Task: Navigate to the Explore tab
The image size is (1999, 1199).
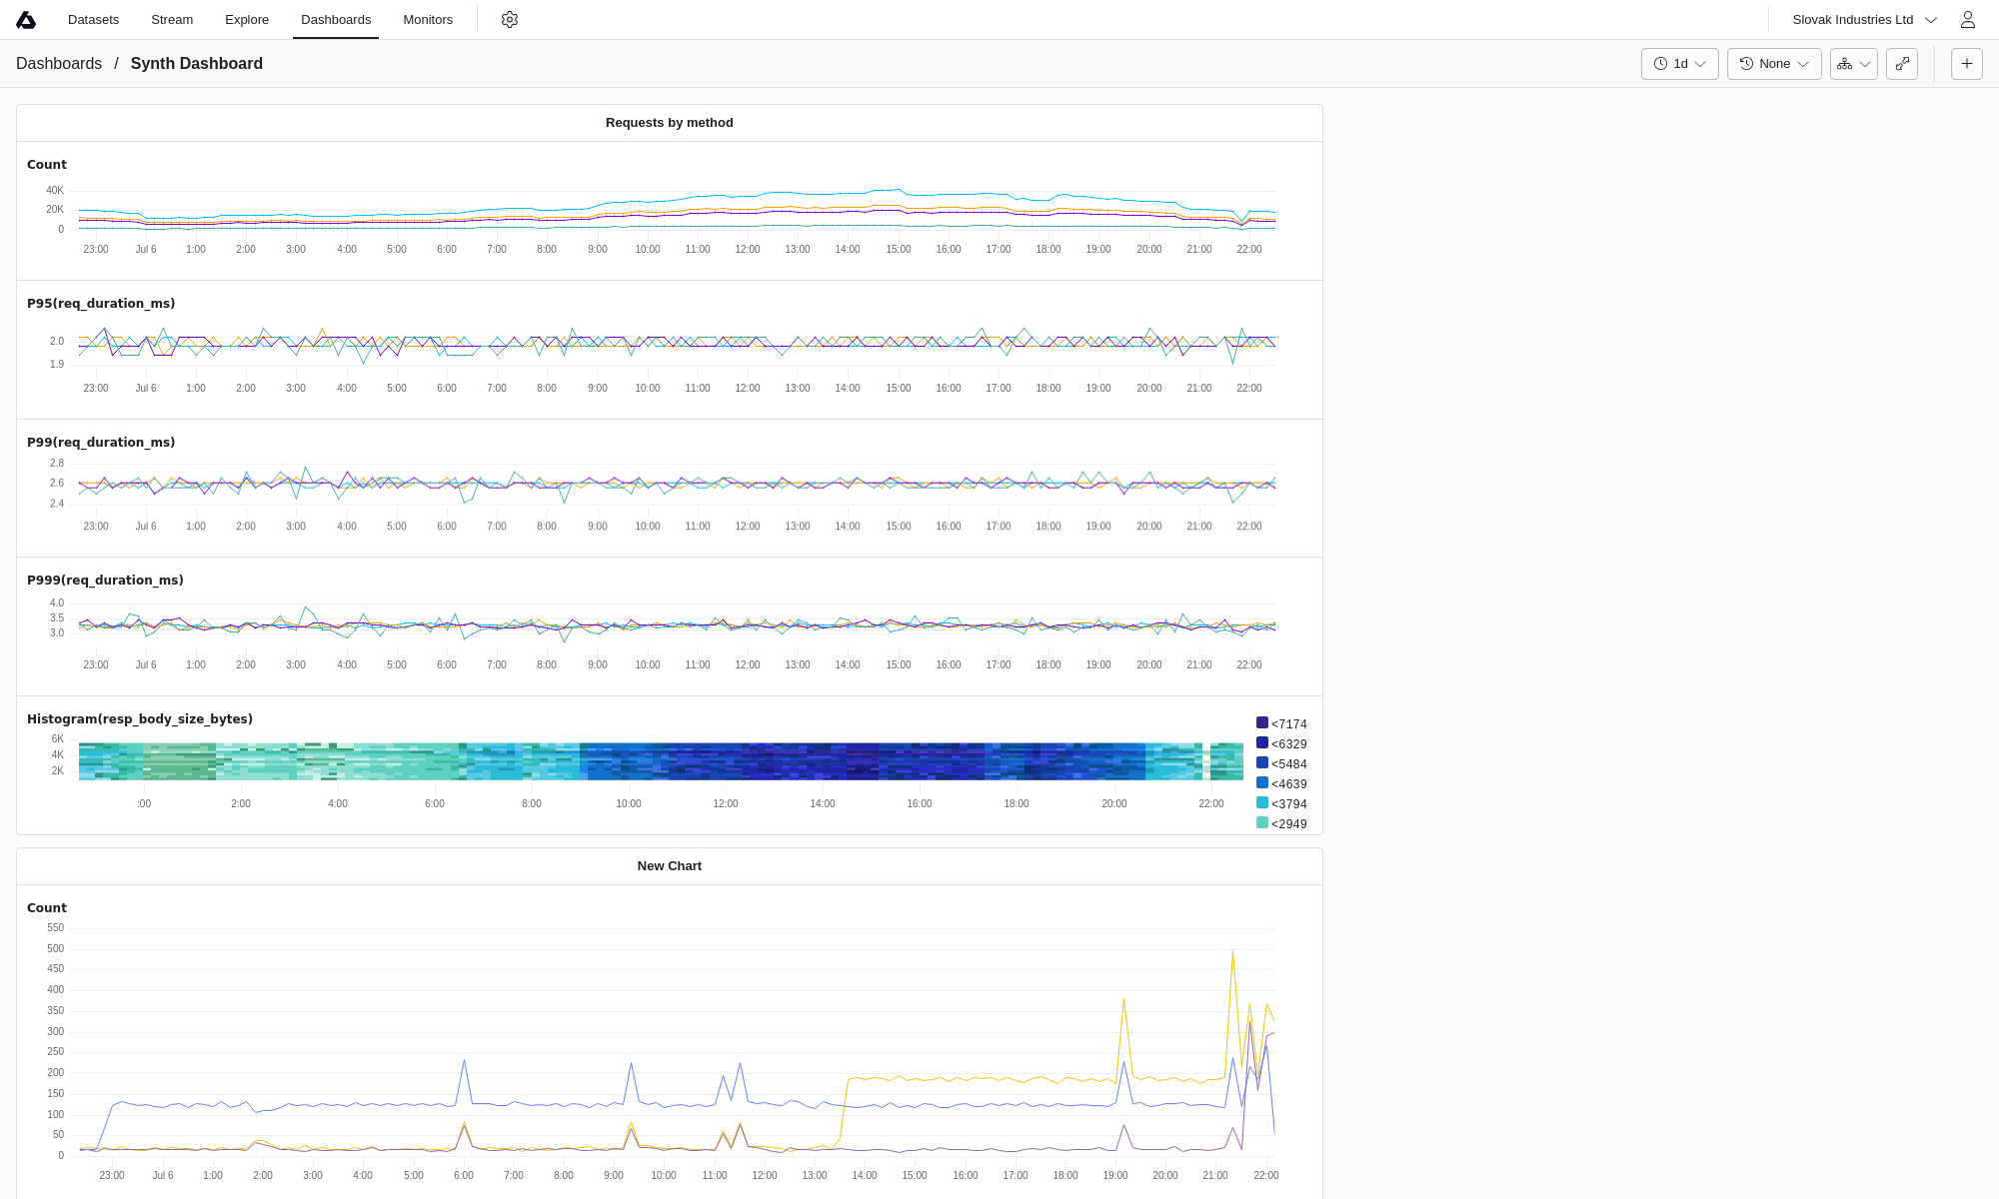Action: pyautogui.click(x=247, y=20)
